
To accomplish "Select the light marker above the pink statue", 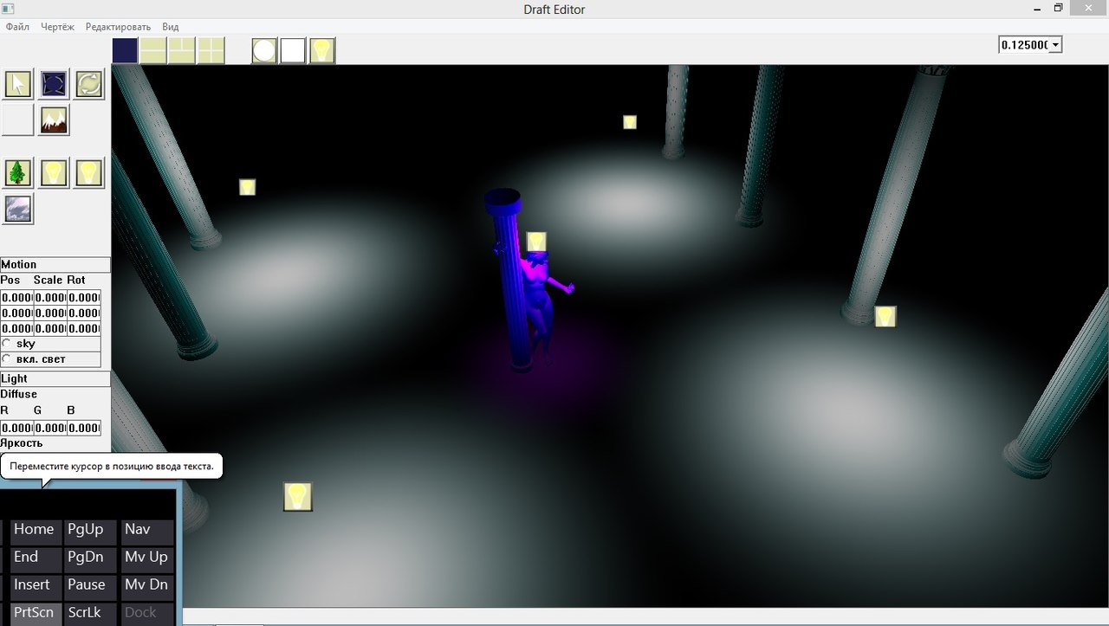I will point(536,242).
